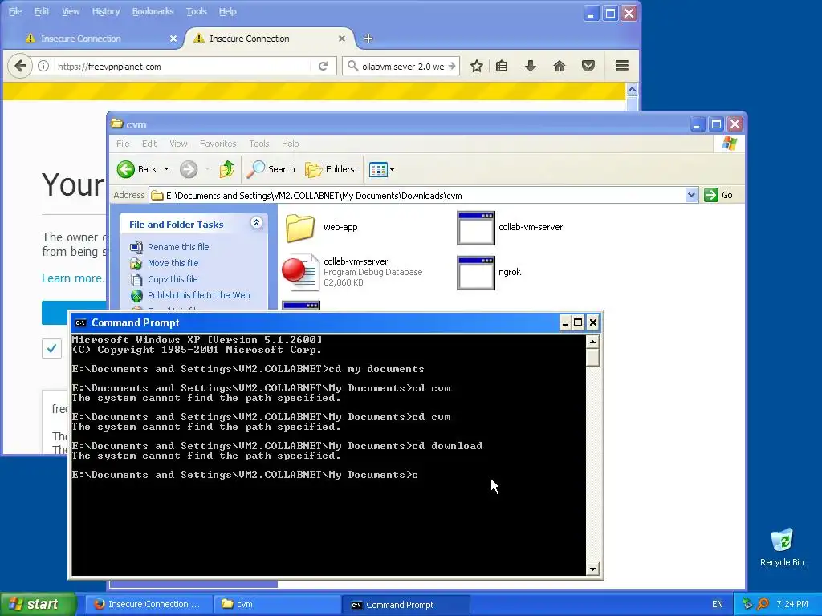The height and width of the screenshot is (616, 822).
Task: Open Edit menu in cvm Explorer
Action: [x=149, y=144]
